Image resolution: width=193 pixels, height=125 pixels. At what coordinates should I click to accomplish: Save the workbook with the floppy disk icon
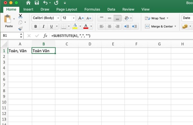pyautogui.click(x=37, y=3)
